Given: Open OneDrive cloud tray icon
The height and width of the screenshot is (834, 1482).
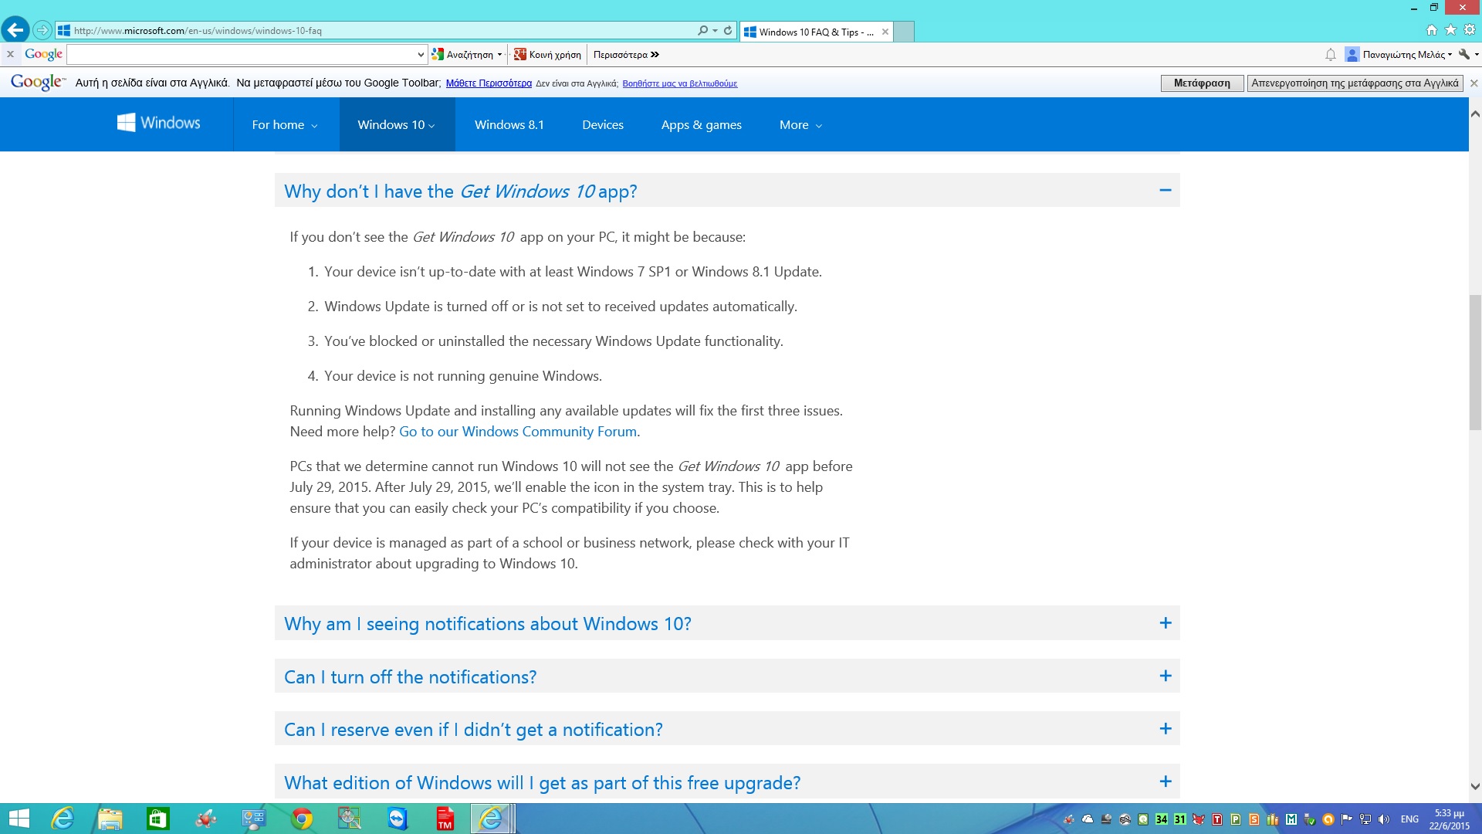Looking at the screenshot, I should click(x=1088, y=819).
